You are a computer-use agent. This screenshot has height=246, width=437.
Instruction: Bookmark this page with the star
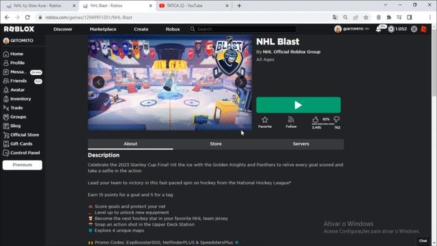click(x=366, y=17)
